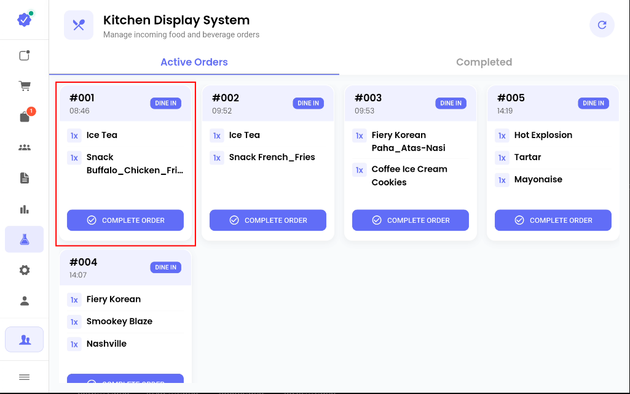
Task: Click 1x quantity badge beside Hot Explosion
Action: (502, 136)
